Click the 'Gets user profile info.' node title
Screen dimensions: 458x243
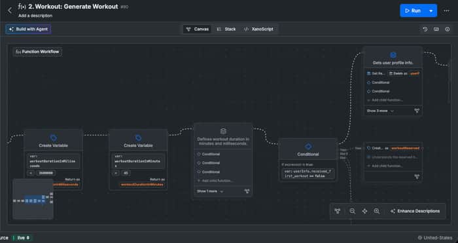[x=393, y=63]
